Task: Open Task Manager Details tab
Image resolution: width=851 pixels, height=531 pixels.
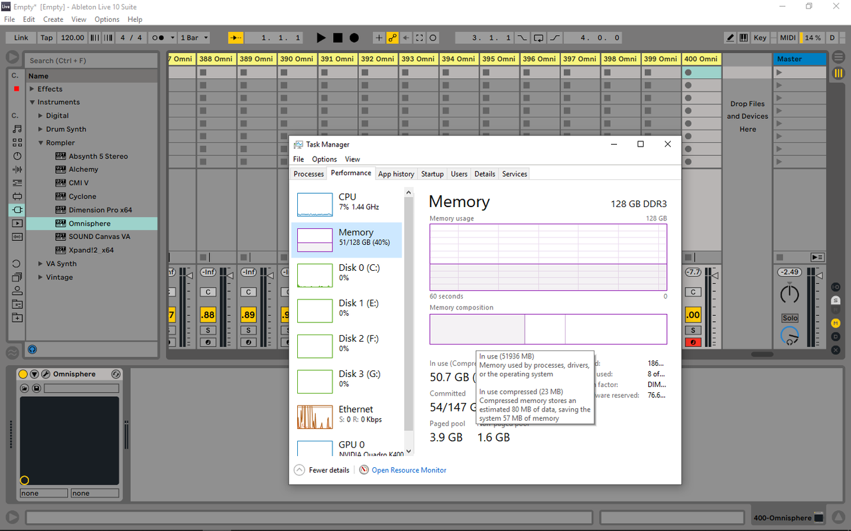Action: click(x=485, y=174)
